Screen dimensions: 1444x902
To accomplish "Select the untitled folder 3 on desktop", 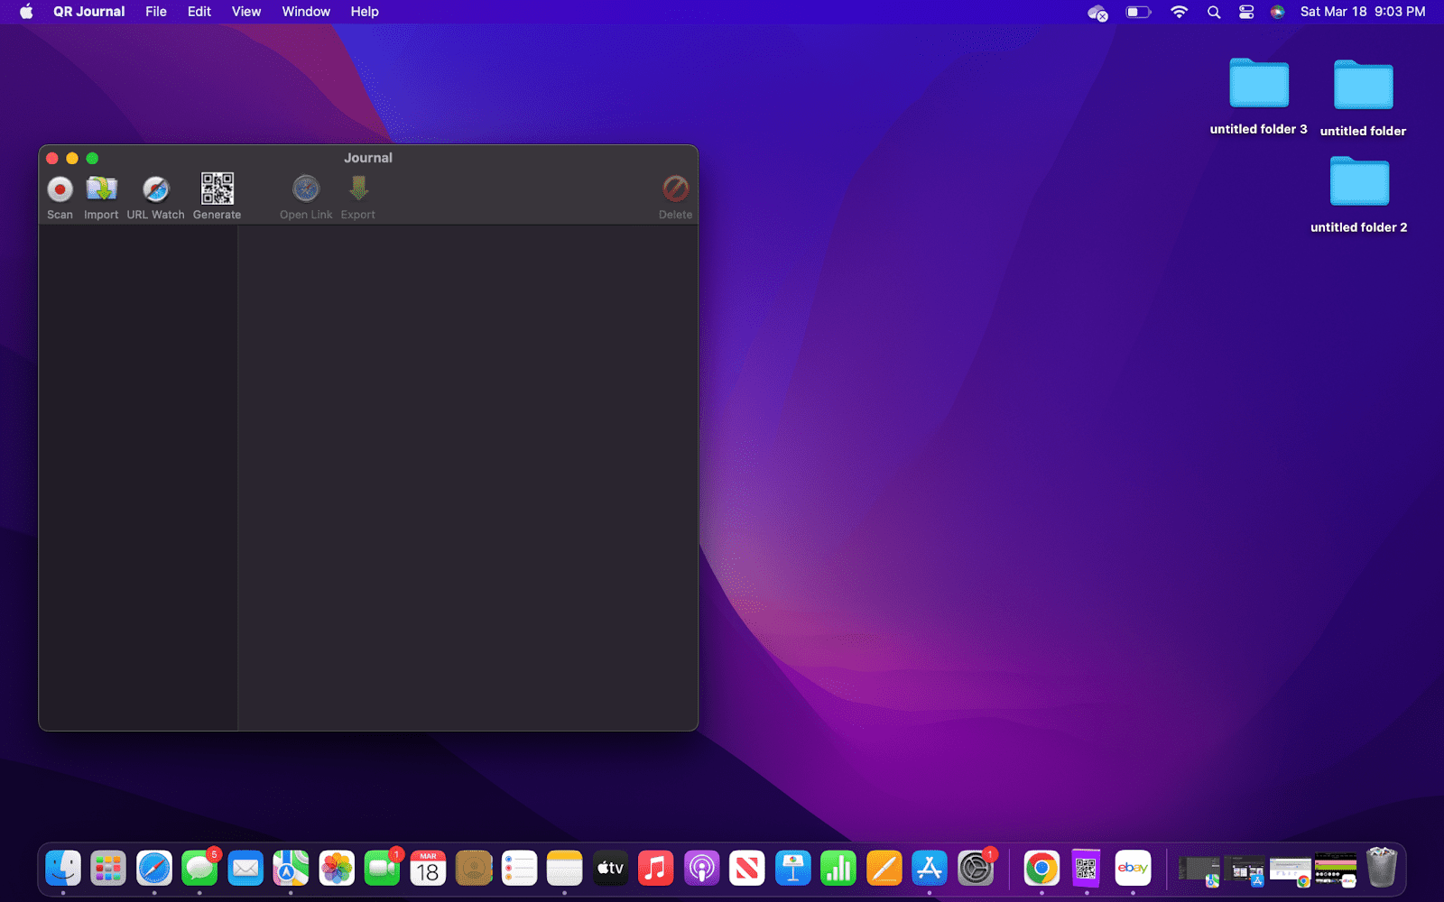I will tap(1259, 96).
